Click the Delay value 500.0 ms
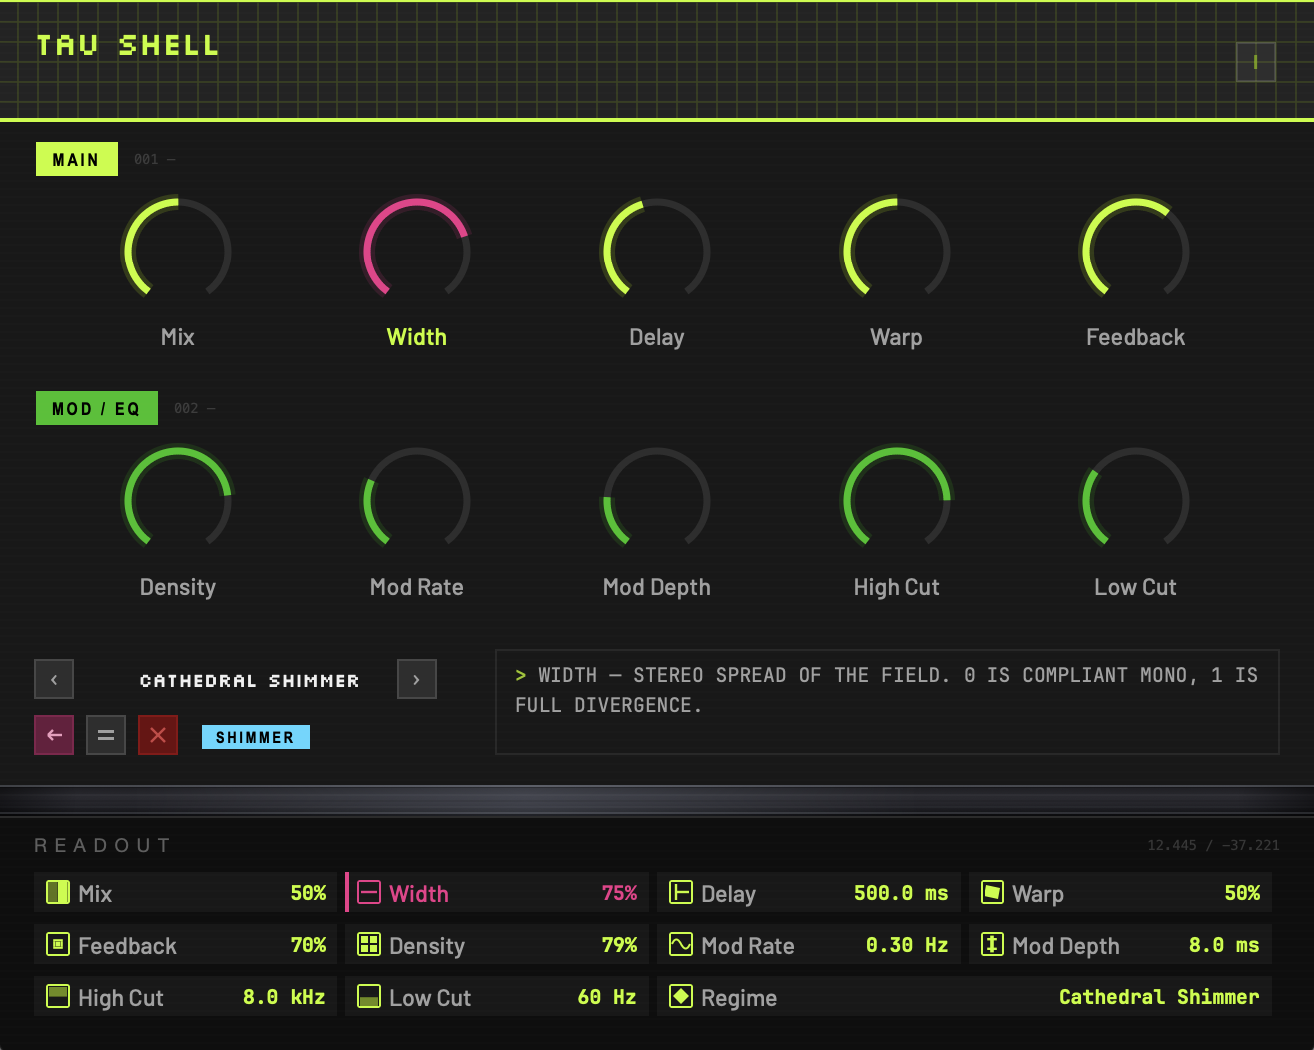1314x1050 pixels. pyautogui.click(x=901, y=893)
